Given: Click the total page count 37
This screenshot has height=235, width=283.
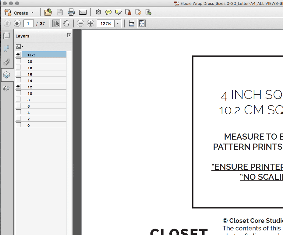Looking at the screenshot, I should coord(42,23).
